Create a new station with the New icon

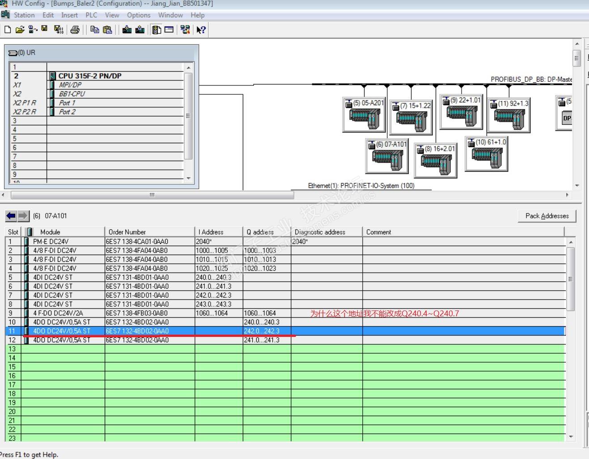pos(7,30)
